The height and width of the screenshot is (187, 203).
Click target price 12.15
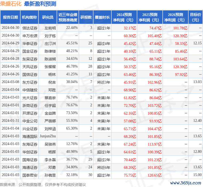pos(197,43)
